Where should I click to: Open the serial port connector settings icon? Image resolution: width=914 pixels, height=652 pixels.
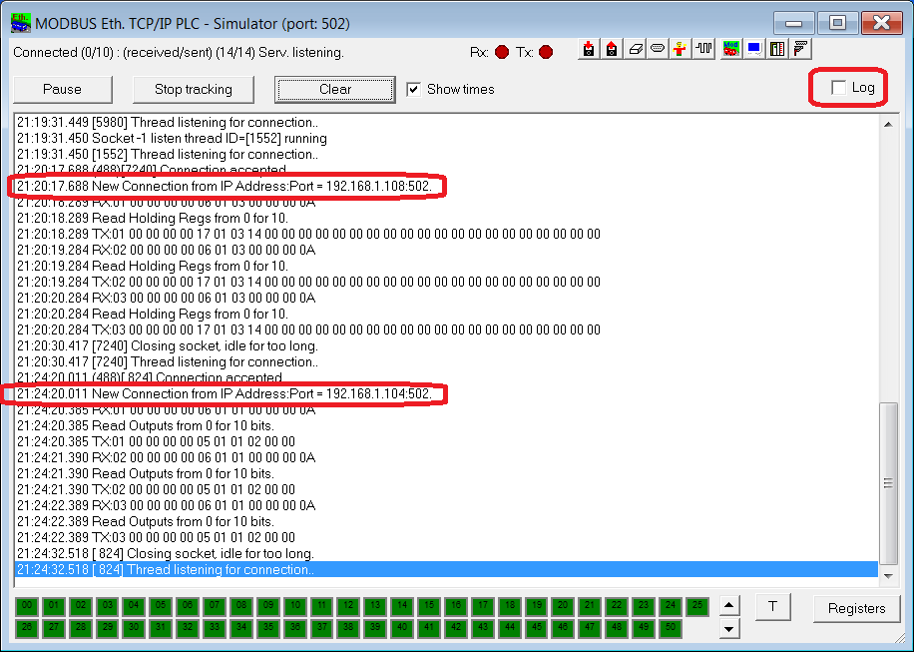pyautogui.click(x=658, y=50)
